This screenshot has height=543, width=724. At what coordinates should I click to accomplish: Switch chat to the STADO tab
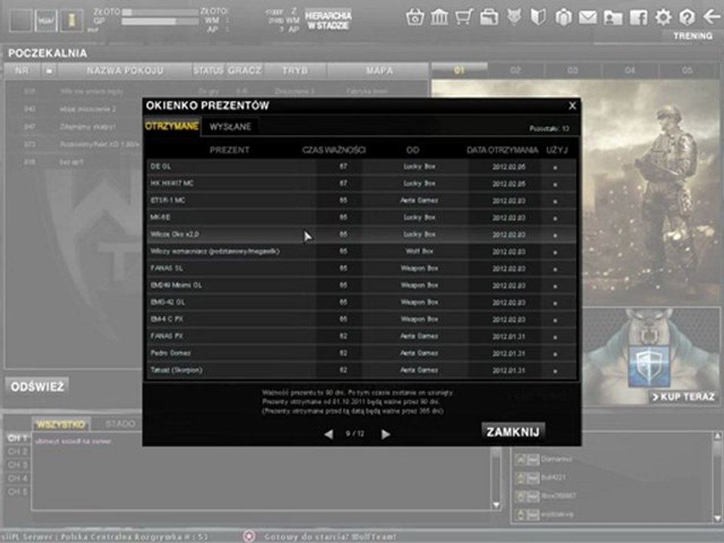click(120, 423)
